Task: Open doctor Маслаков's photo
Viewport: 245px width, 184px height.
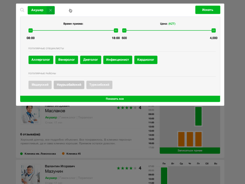Action: [x=31, y=115]
